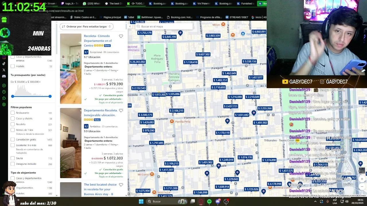
Task: Open the Ordenar por: Para estadías largas dropdown
Action: click(87, 26)
